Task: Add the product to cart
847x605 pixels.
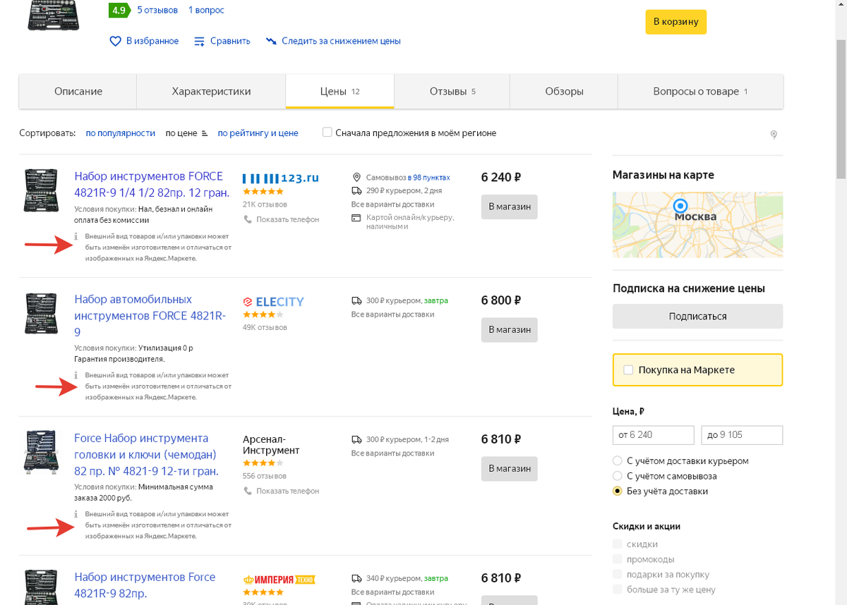Action: pyautogui.click(x=675, y=22)
